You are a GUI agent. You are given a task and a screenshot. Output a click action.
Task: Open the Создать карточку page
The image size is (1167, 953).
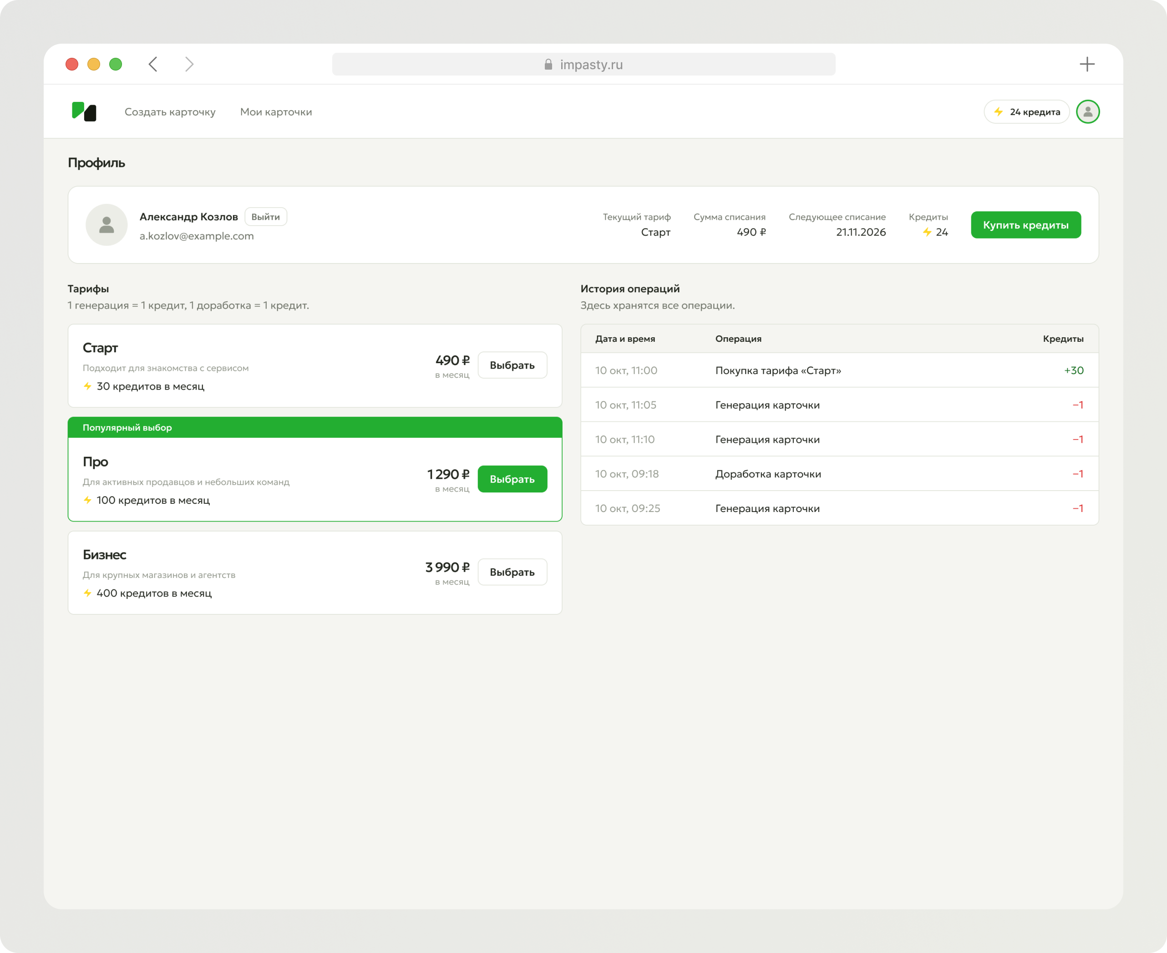pos(170,112)
